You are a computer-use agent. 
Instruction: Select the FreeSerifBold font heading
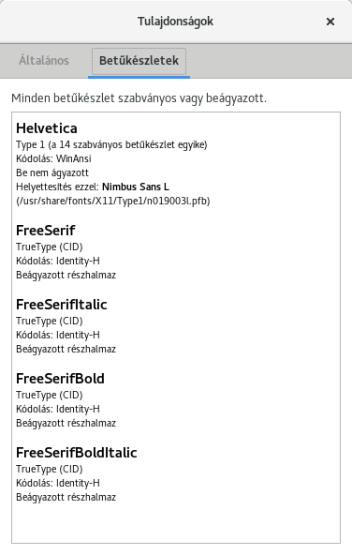[x=60, y=379]
